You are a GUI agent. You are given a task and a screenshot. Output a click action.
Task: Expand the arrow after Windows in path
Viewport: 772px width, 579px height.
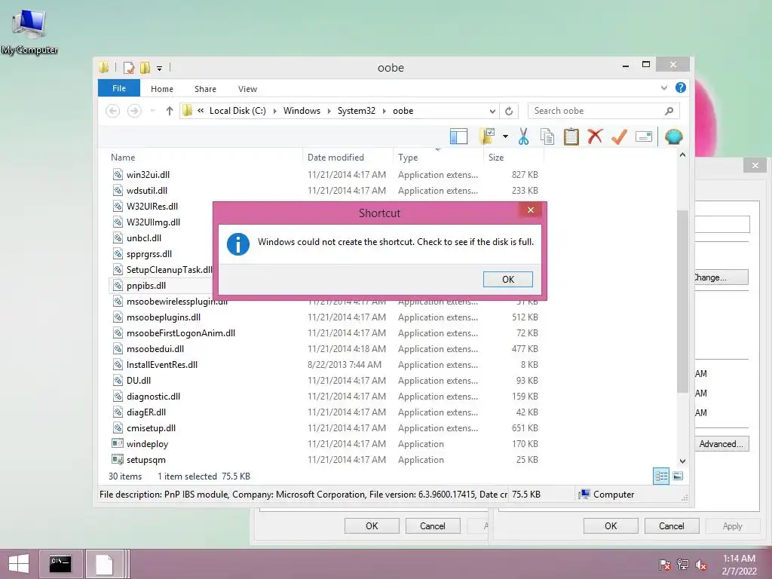point(329,111)
